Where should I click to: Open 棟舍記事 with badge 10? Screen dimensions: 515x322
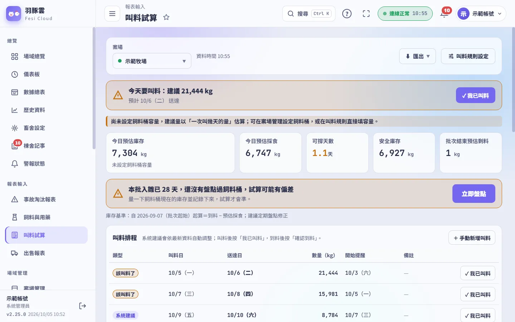coord(46,146)
